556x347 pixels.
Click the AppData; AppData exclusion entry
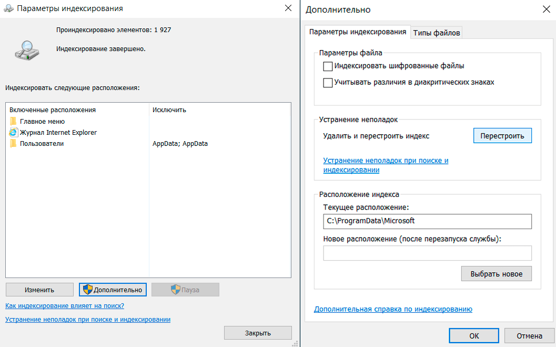[x=180, y=143]
